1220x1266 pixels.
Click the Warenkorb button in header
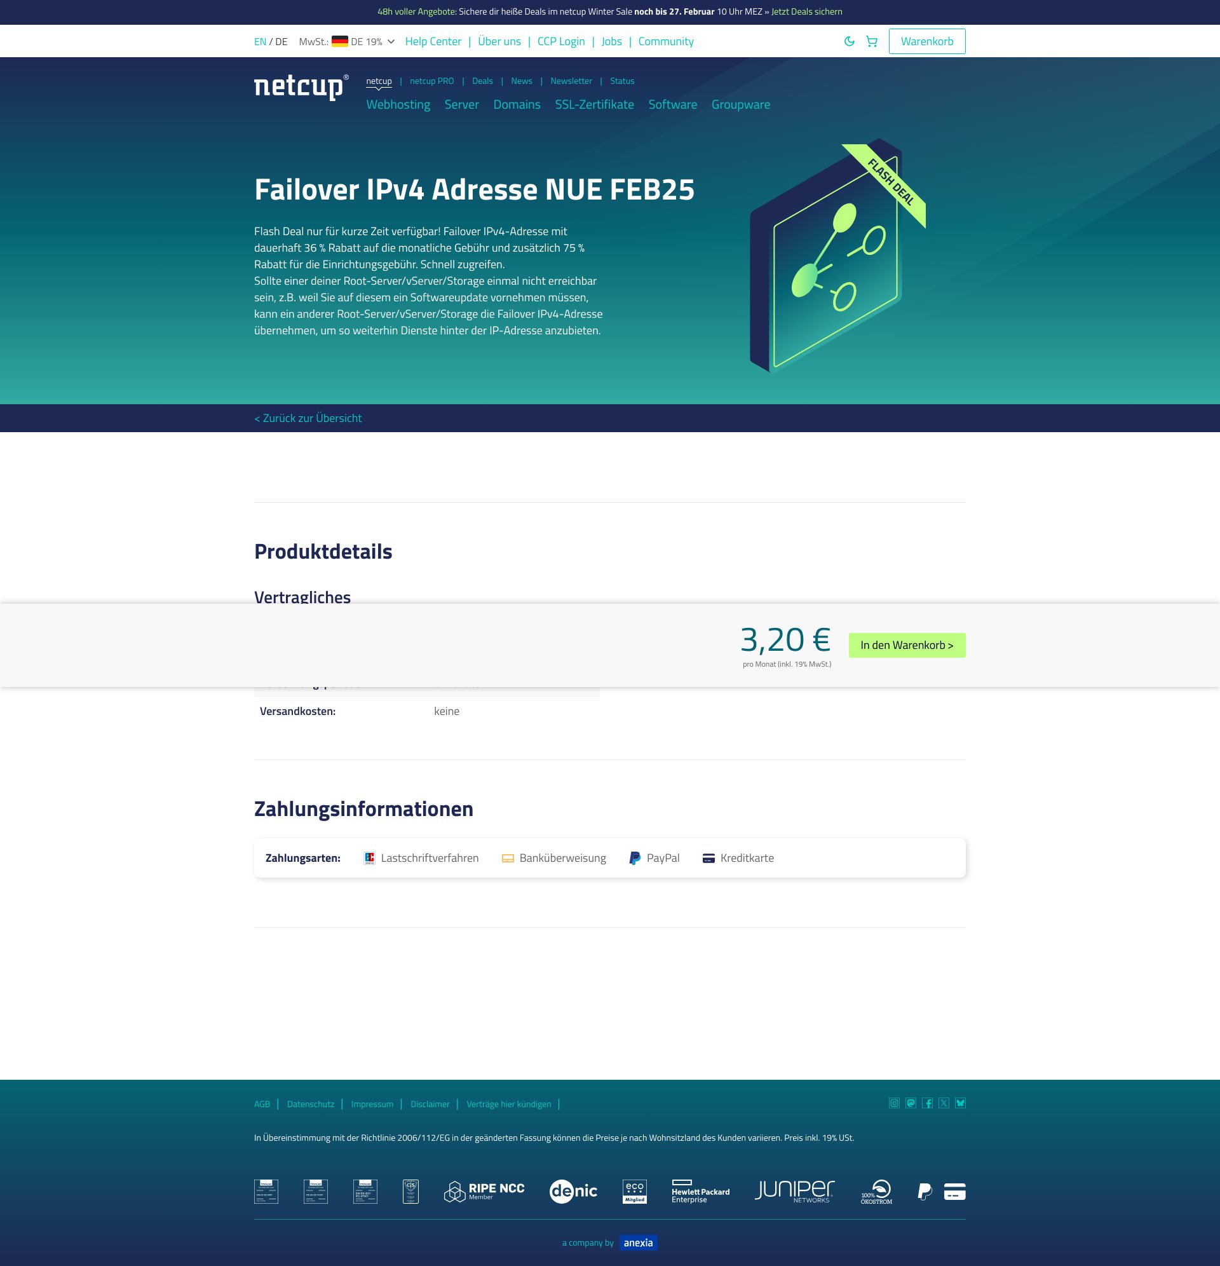click(927, 41)
